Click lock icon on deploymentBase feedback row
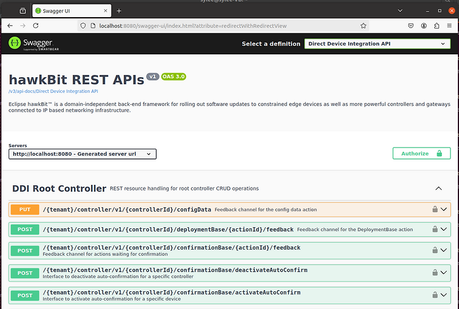Image resolution: width=459 pixels, height=309 pixels. pyautogui.click(x=435, y=229)
